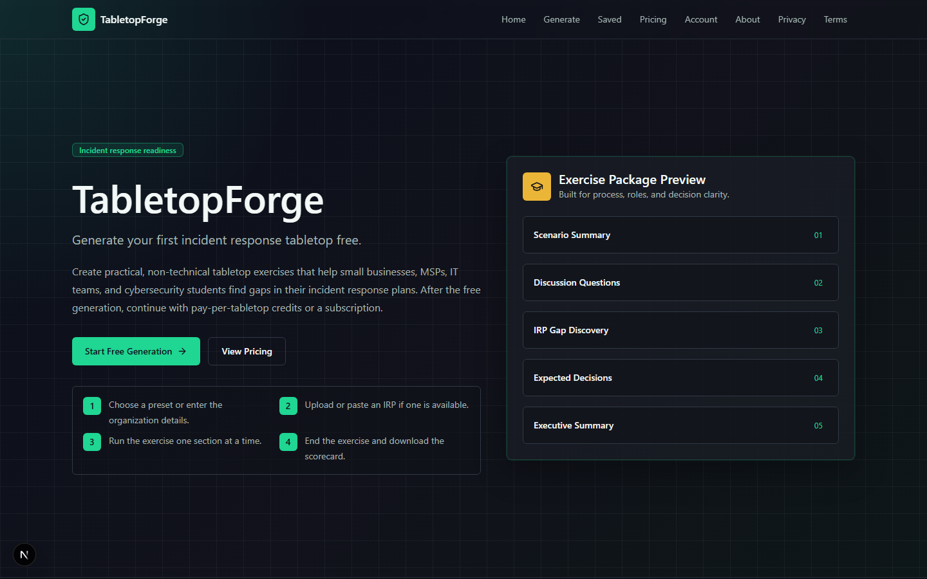The width and height of the screenshot is (927, 579).
Task: Click text 'End the exercise and download the scorecard.'
Action: (x=375, y=448)
